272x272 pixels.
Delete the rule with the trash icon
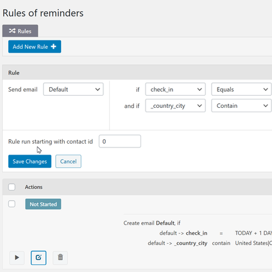click(x=60, y=258)
